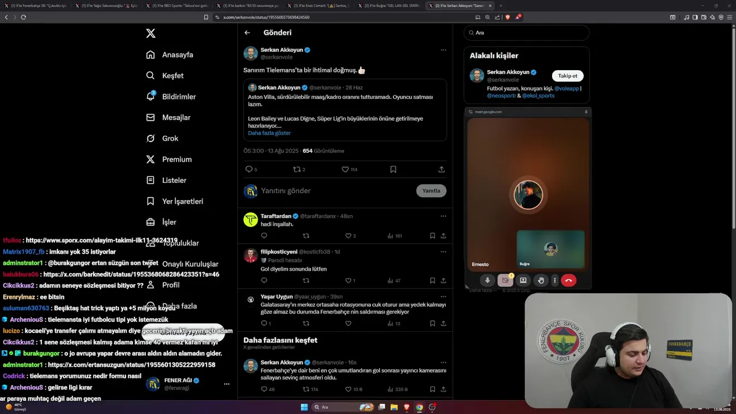Open Yer İşaretleri bookmarks page

(174, 201)
